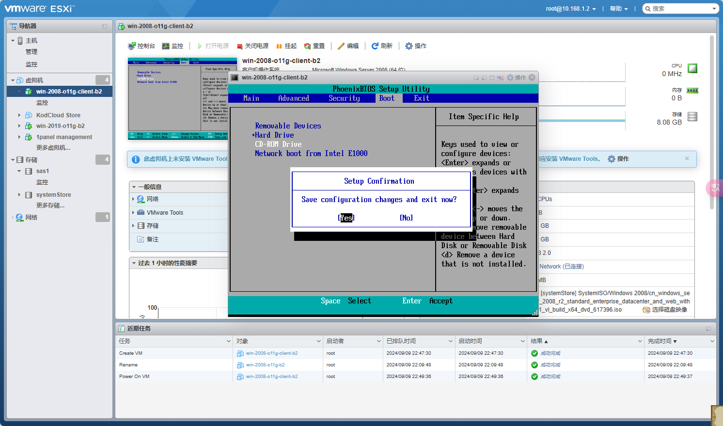Expand the 网络 row in general information
Viewport: 723px width, 426px height.
[134, 199]
